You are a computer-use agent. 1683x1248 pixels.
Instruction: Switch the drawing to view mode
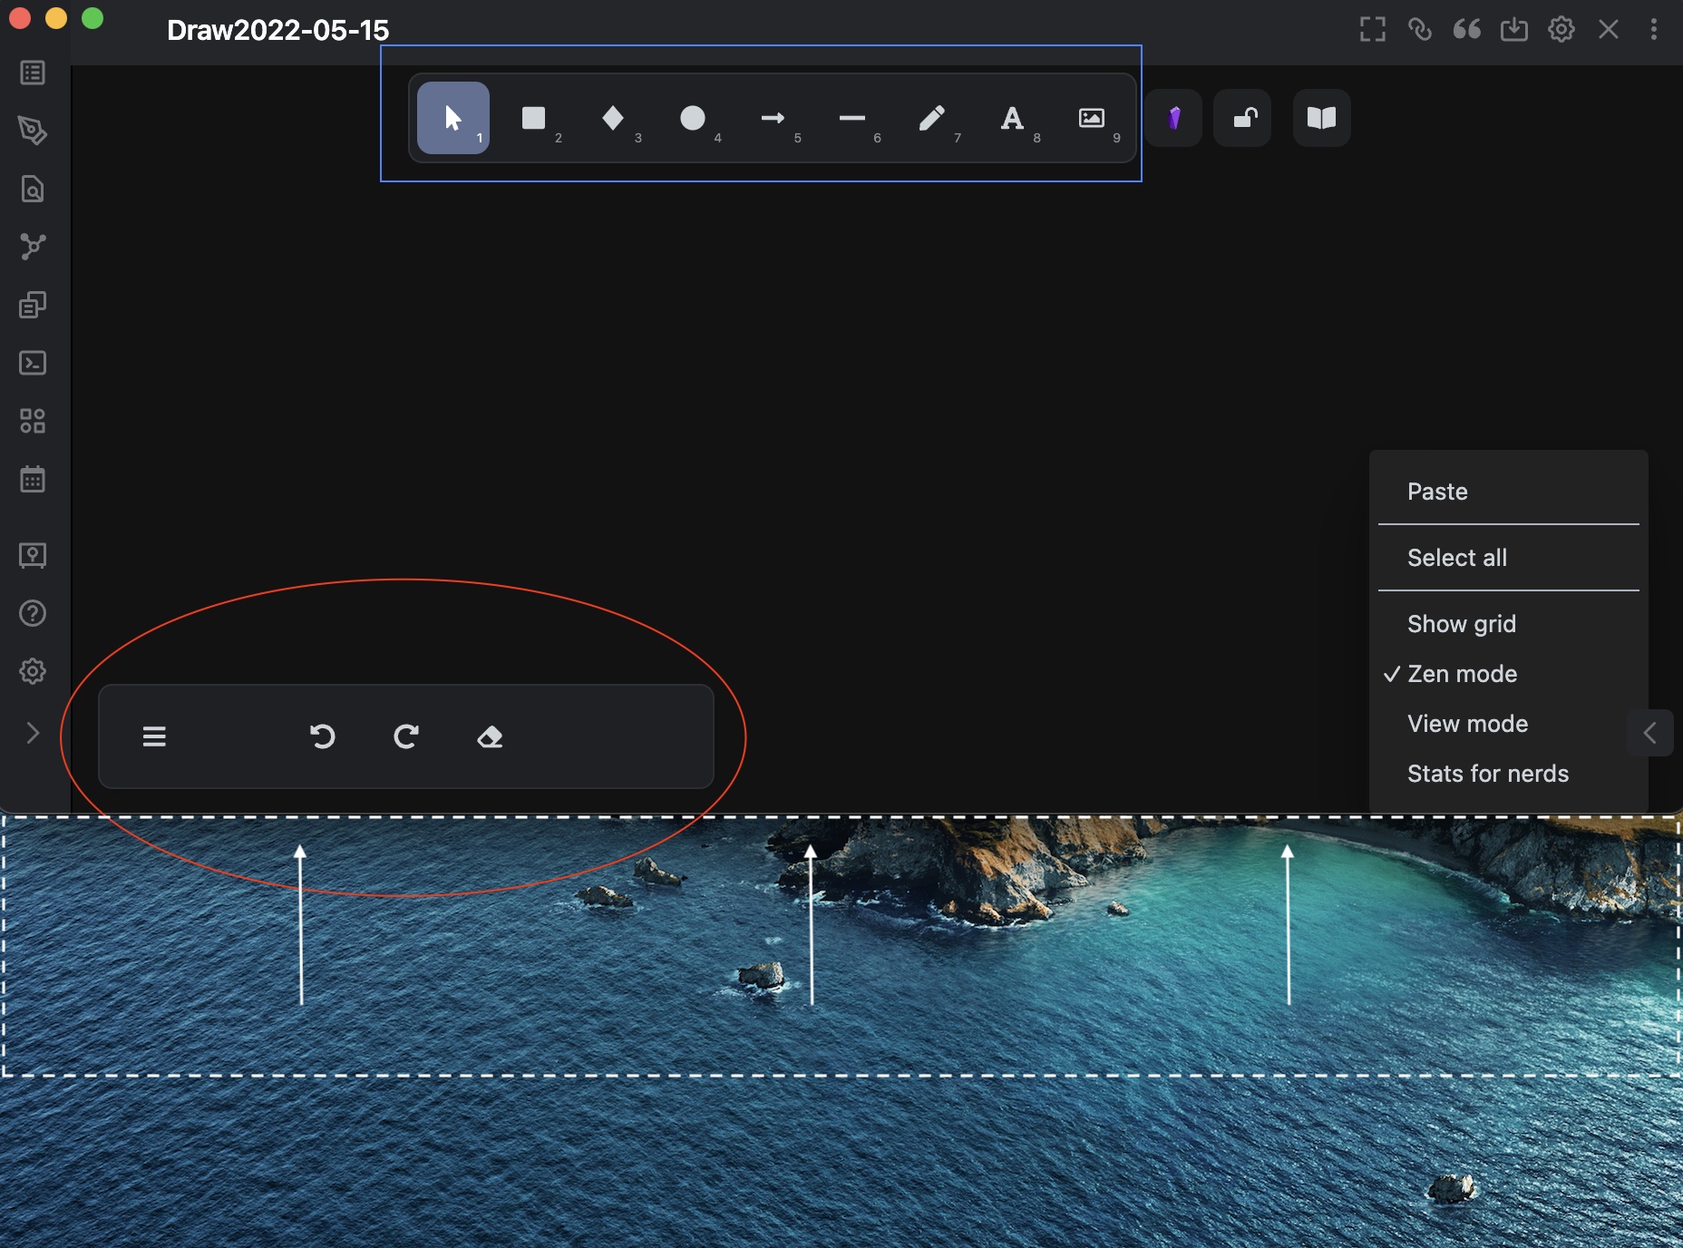click(x=1466, y=724)
